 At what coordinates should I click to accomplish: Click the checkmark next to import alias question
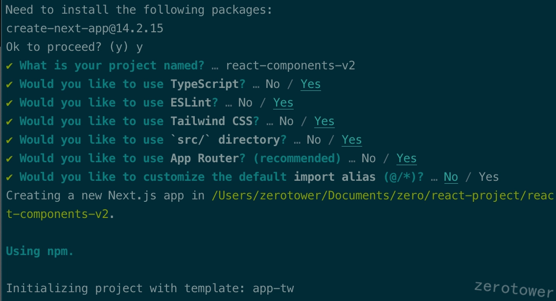click(10, 177)
